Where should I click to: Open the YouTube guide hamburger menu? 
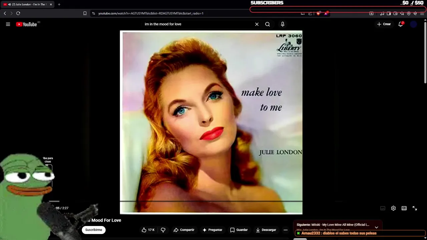(x=8, y=24)
